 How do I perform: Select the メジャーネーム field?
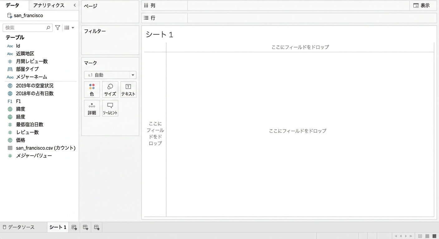coord(31,77)
